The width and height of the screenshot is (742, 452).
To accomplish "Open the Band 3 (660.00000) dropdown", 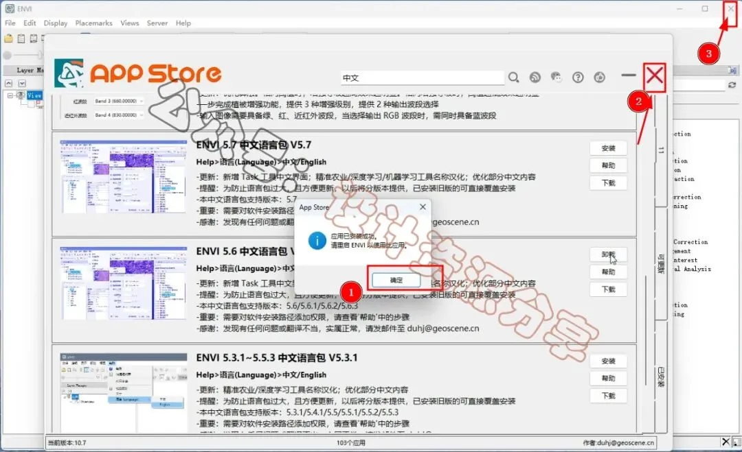I will [x=118, y=101].
